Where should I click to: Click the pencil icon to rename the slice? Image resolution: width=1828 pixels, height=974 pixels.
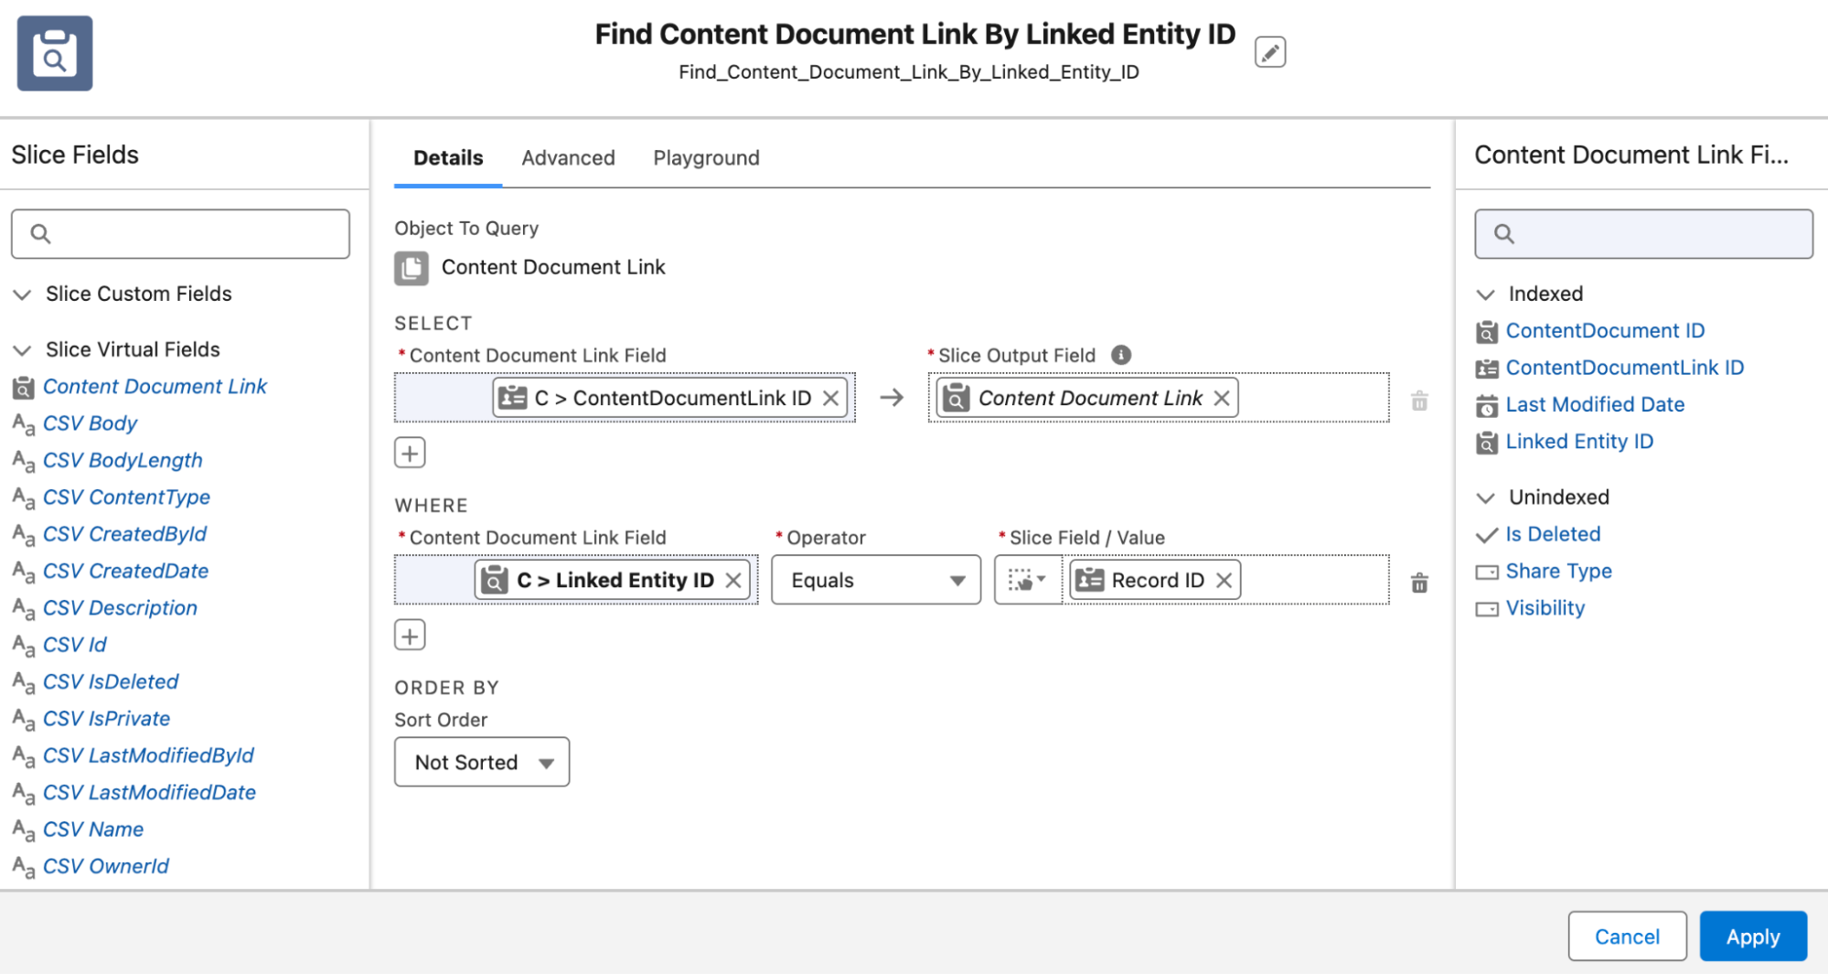coord(1270,52)
